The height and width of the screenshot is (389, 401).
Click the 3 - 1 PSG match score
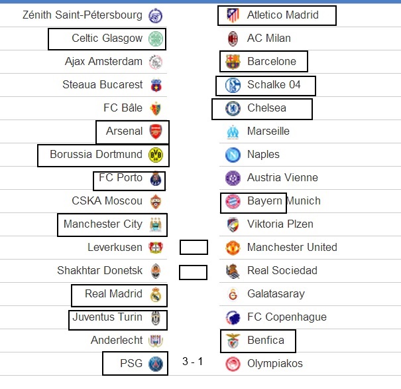tap(193, 361)
